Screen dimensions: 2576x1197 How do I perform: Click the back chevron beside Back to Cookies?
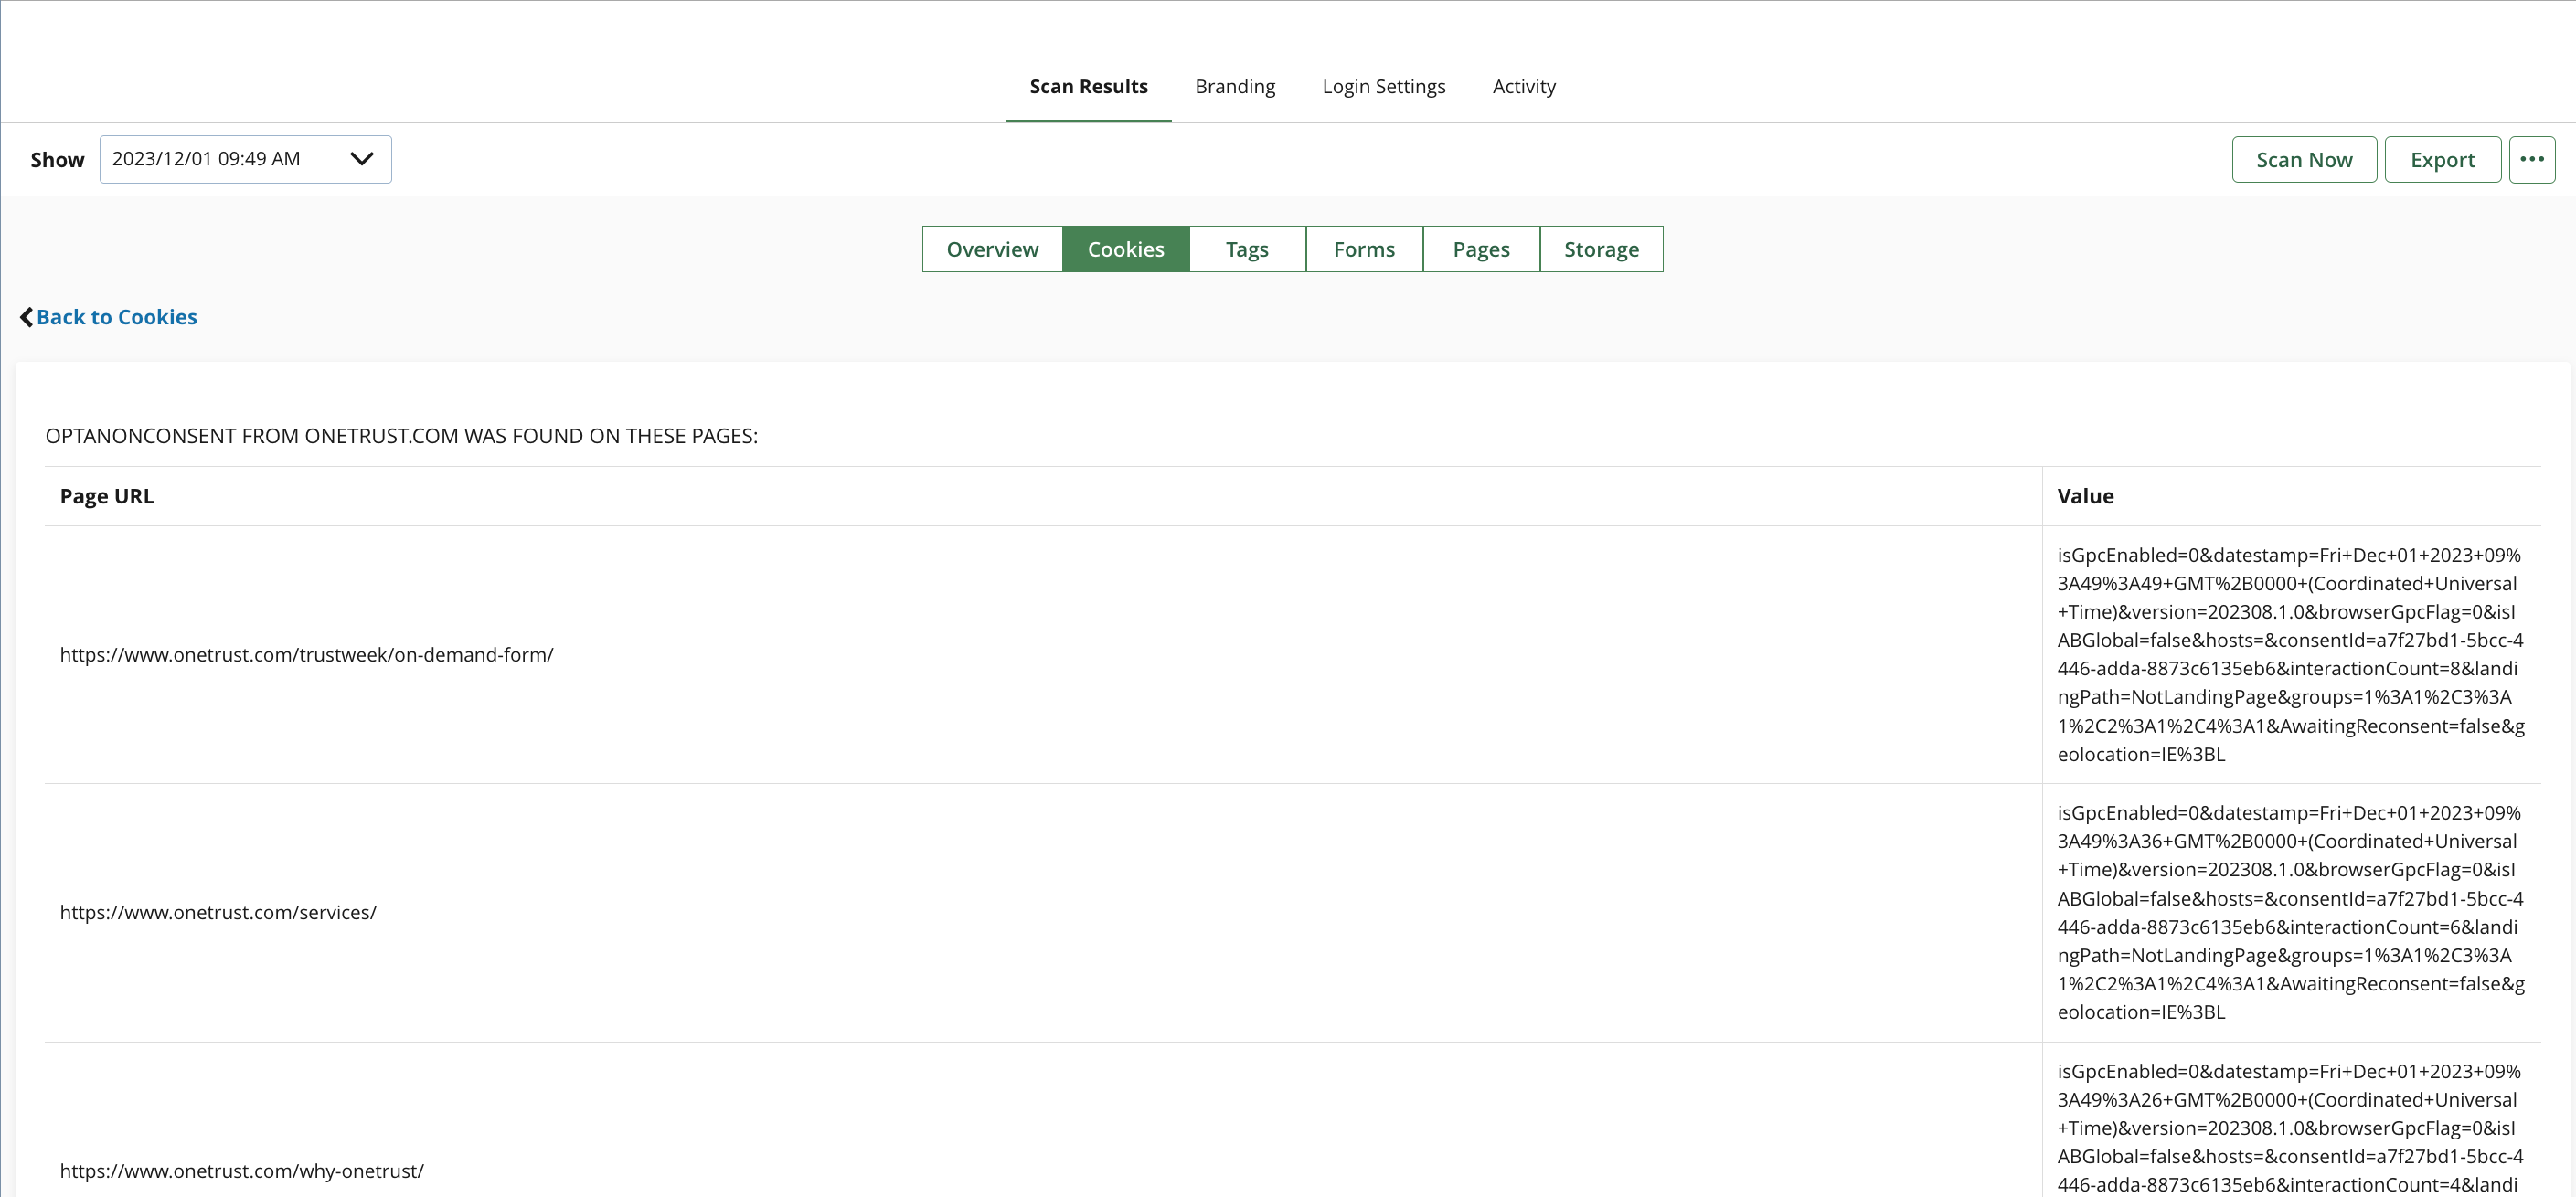tap(26, 317)
